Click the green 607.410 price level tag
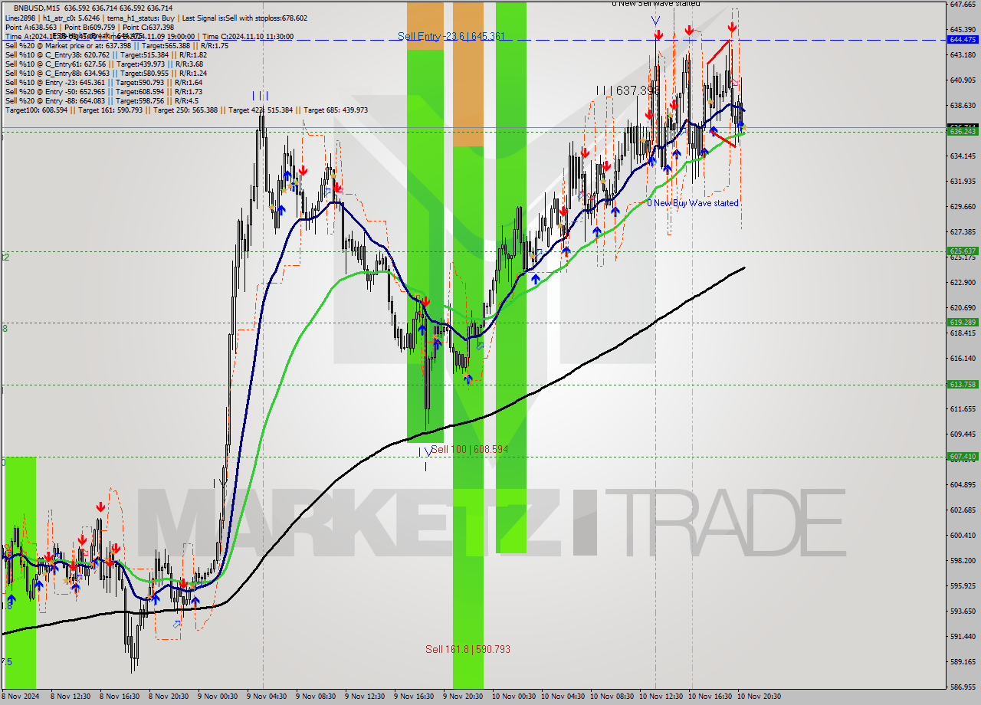 tap(963, 456)
